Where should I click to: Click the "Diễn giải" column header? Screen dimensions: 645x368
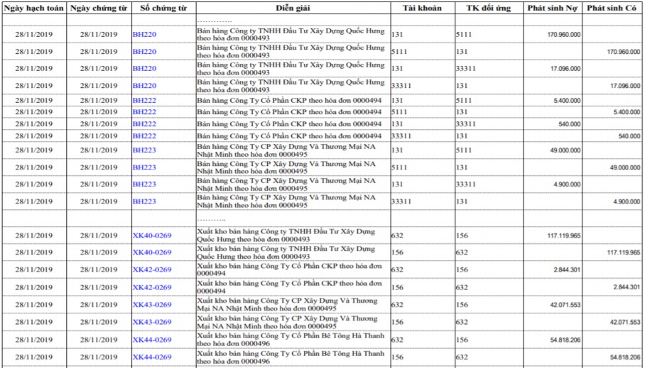(x=292, y=8)
